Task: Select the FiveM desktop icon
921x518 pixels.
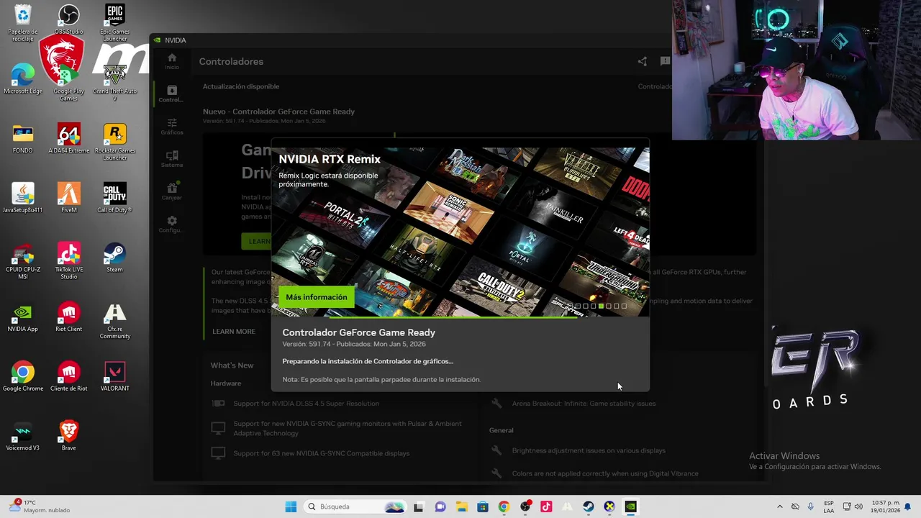Action: pos(69,199)
